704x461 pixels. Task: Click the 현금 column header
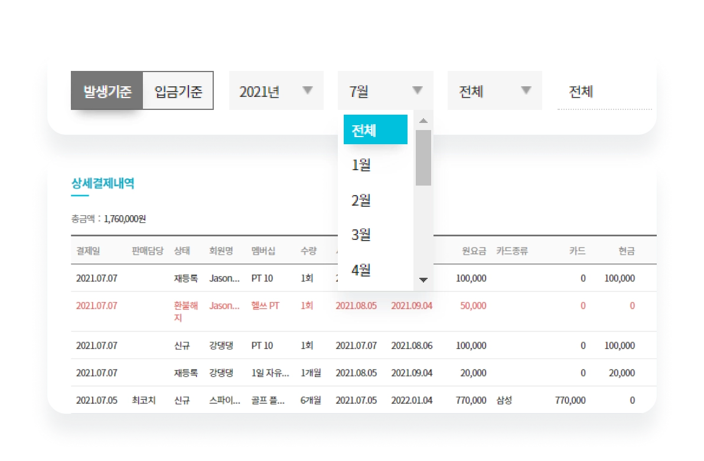[626, 251]
